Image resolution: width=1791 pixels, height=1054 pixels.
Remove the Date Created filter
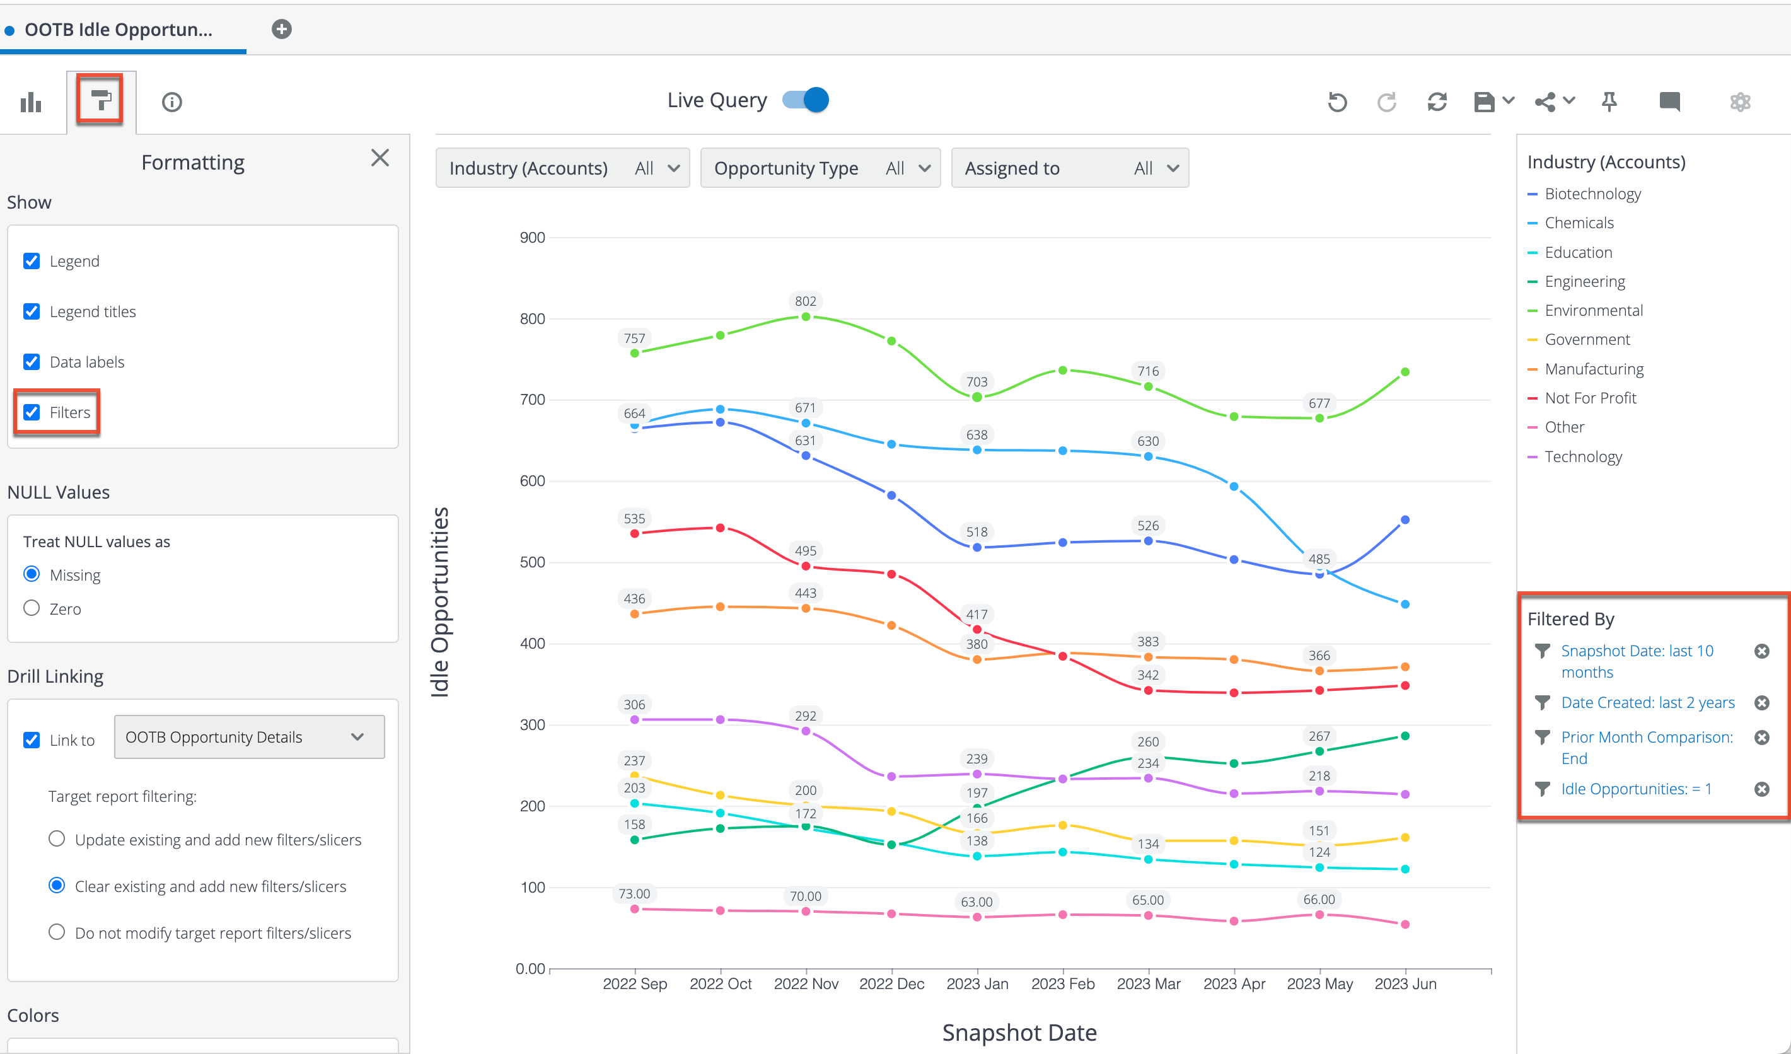1762,703
